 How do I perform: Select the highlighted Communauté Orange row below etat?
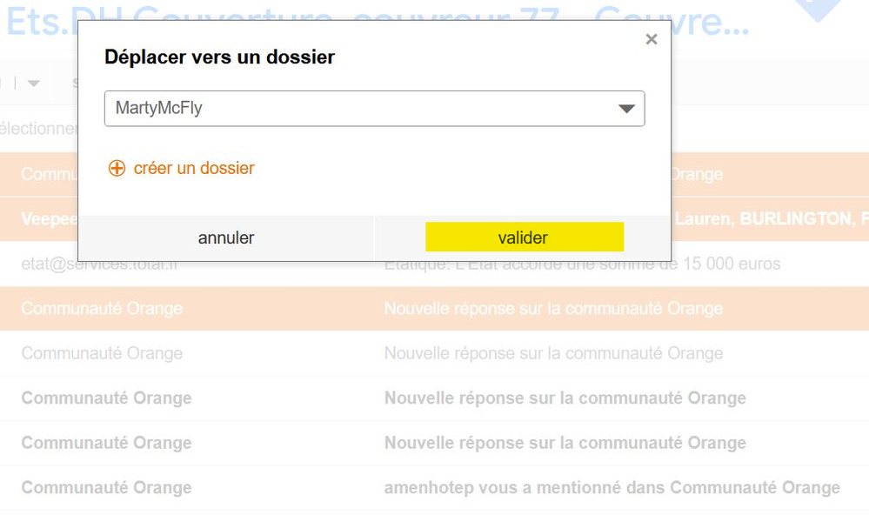point(102,309)
